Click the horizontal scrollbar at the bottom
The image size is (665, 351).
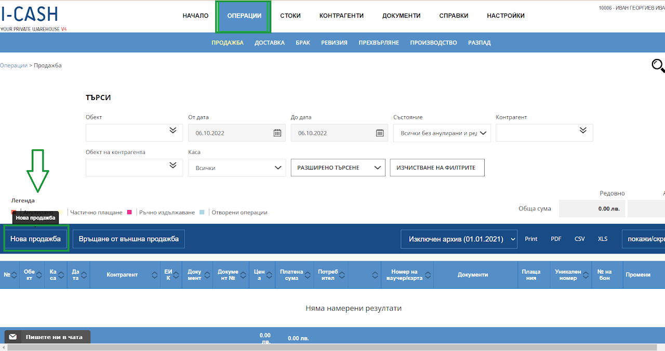point(332,347)
